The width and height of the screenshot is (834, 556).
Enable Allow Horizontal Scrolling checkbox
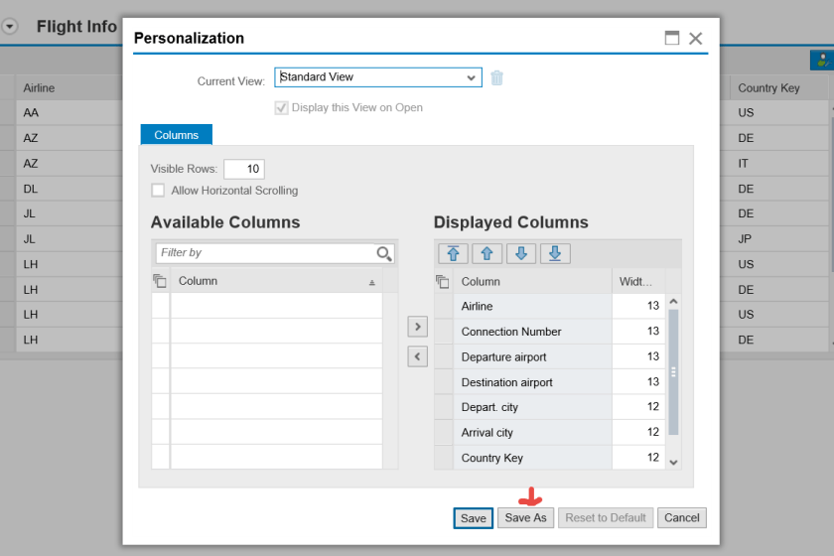tap(158, 191)
